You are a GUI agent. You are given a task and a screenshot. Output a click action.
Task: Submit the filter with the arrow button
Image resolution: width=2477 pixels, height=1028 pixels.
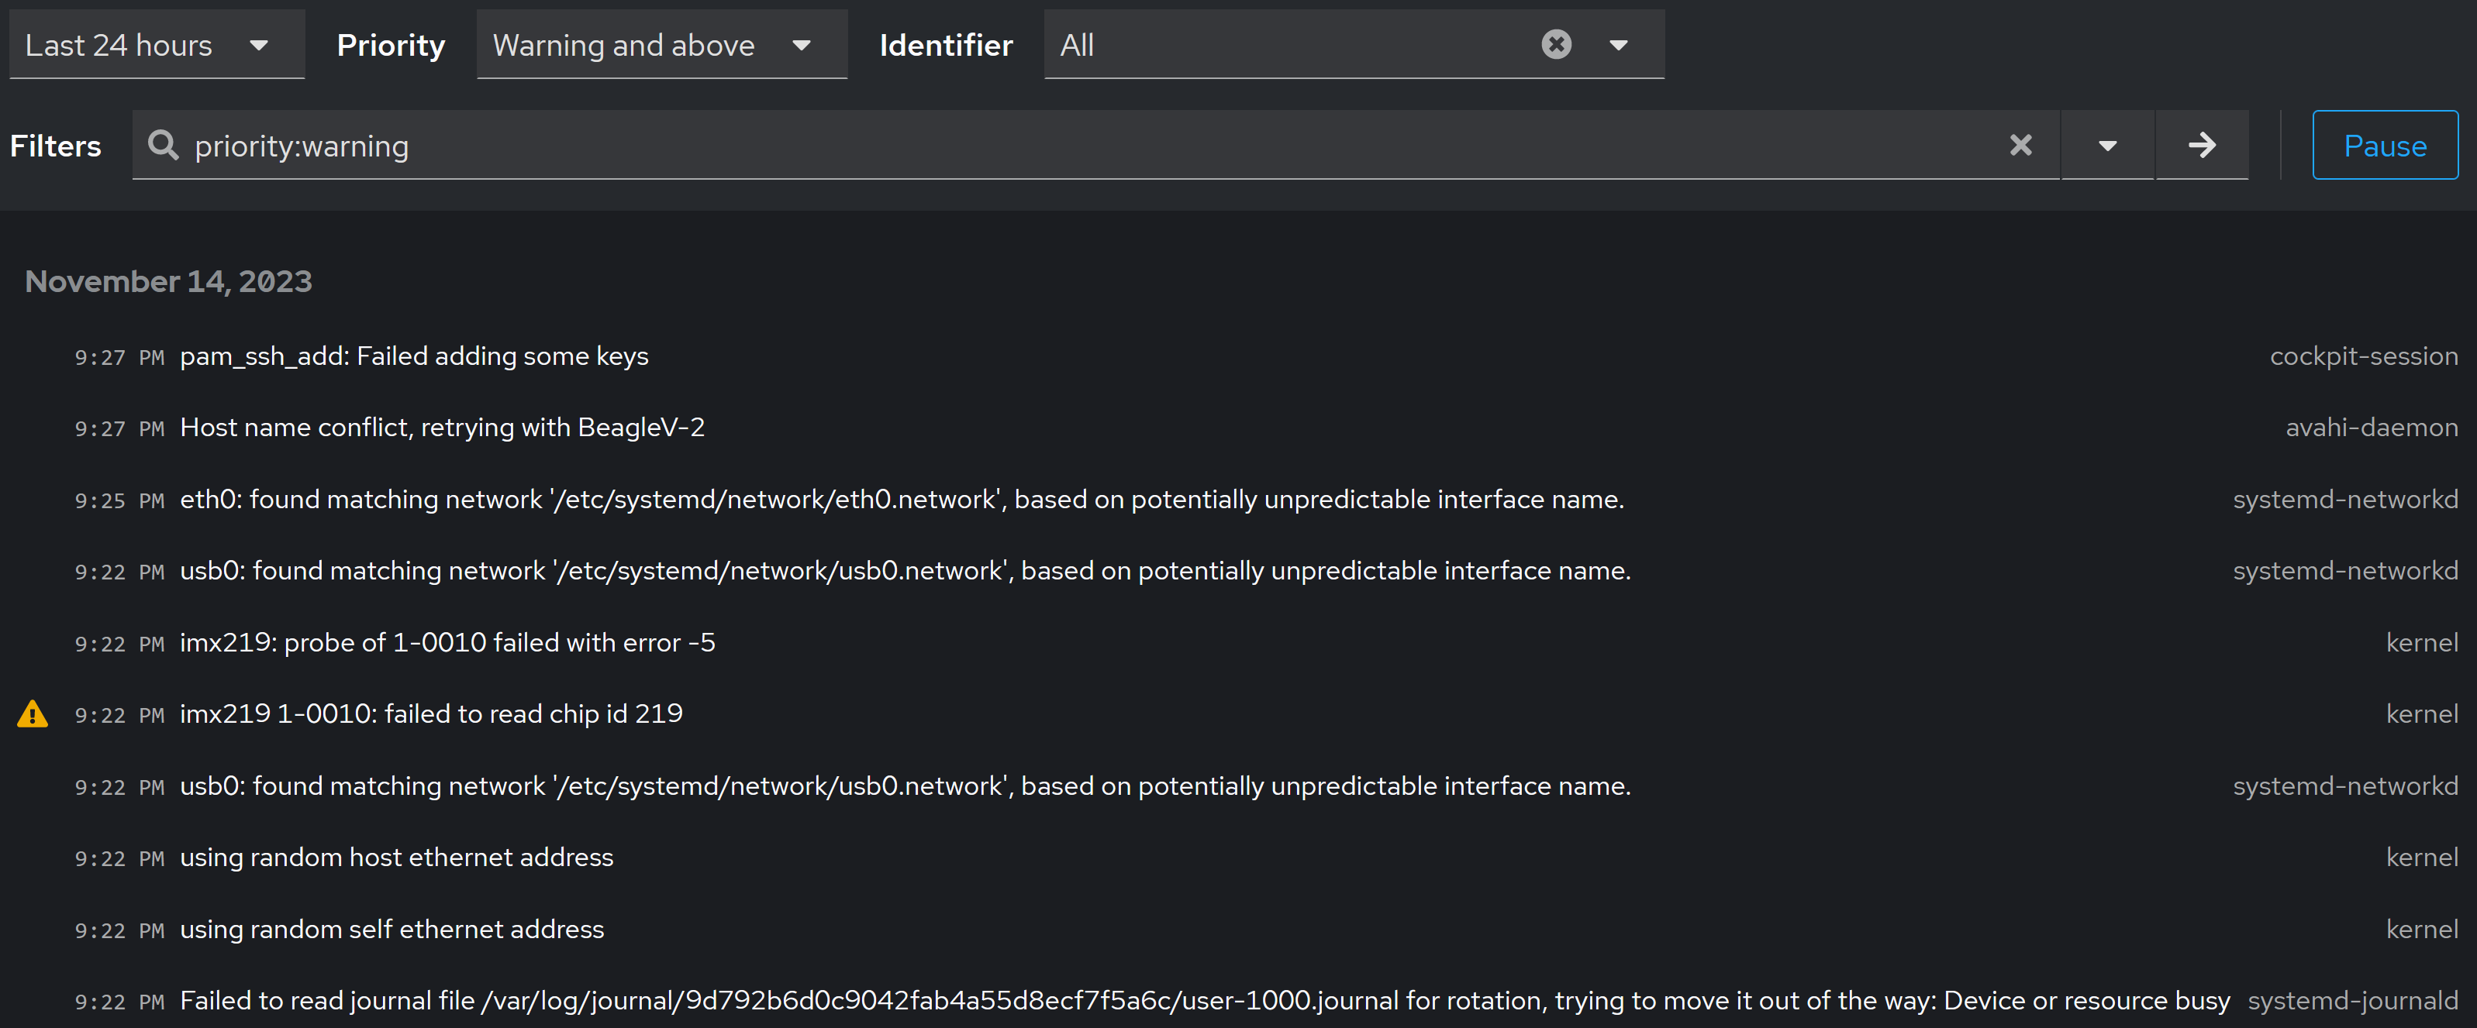[x=2201, y=145]
